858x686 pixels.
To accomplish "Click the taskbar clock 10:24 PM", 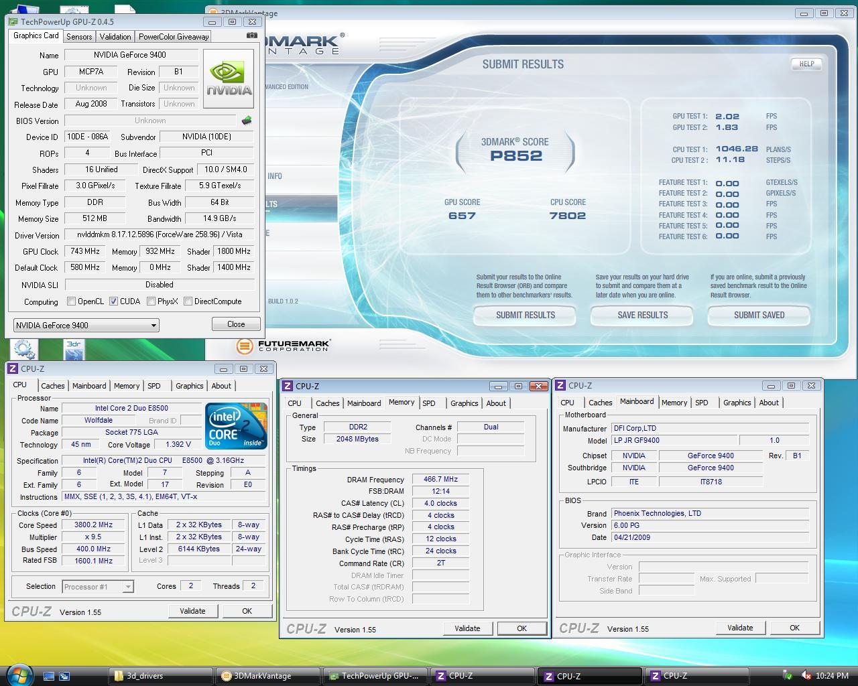I will coord(832,676).
